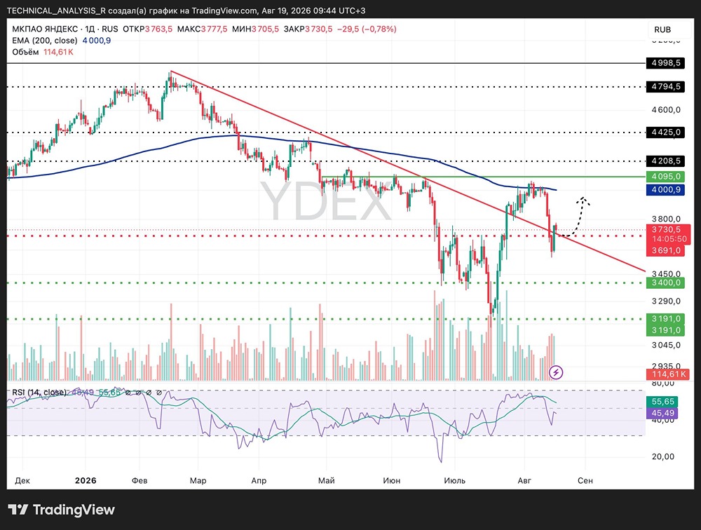Click the Июн label on time axis

[392, 480]
